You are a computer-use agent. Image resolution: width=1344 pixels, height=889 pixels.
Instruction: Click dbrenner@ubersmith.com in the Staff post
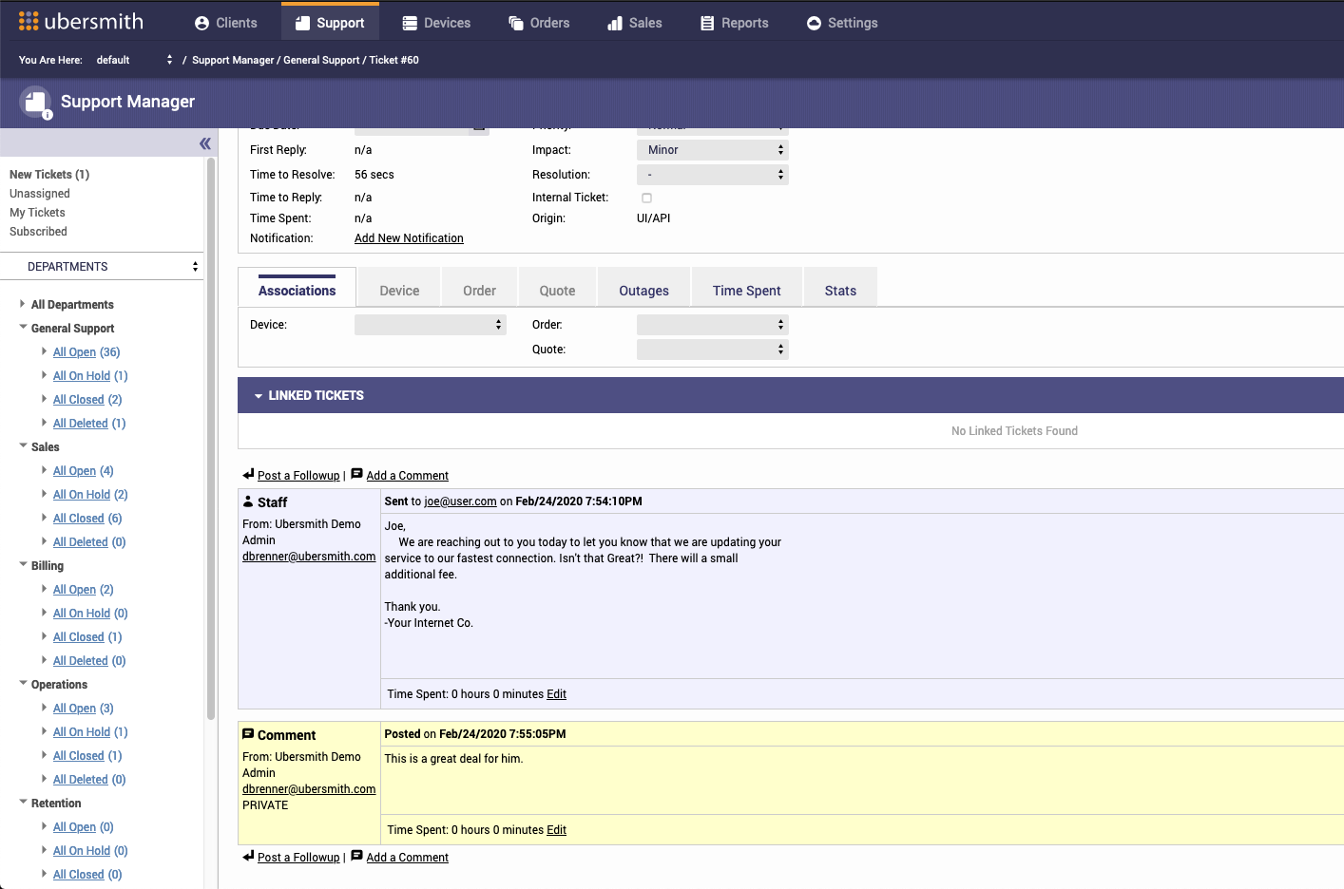click(309, 557)
